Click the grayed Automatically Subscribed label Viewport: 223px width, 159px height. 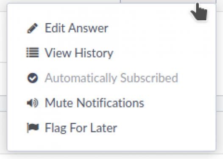tap(111, 78)
